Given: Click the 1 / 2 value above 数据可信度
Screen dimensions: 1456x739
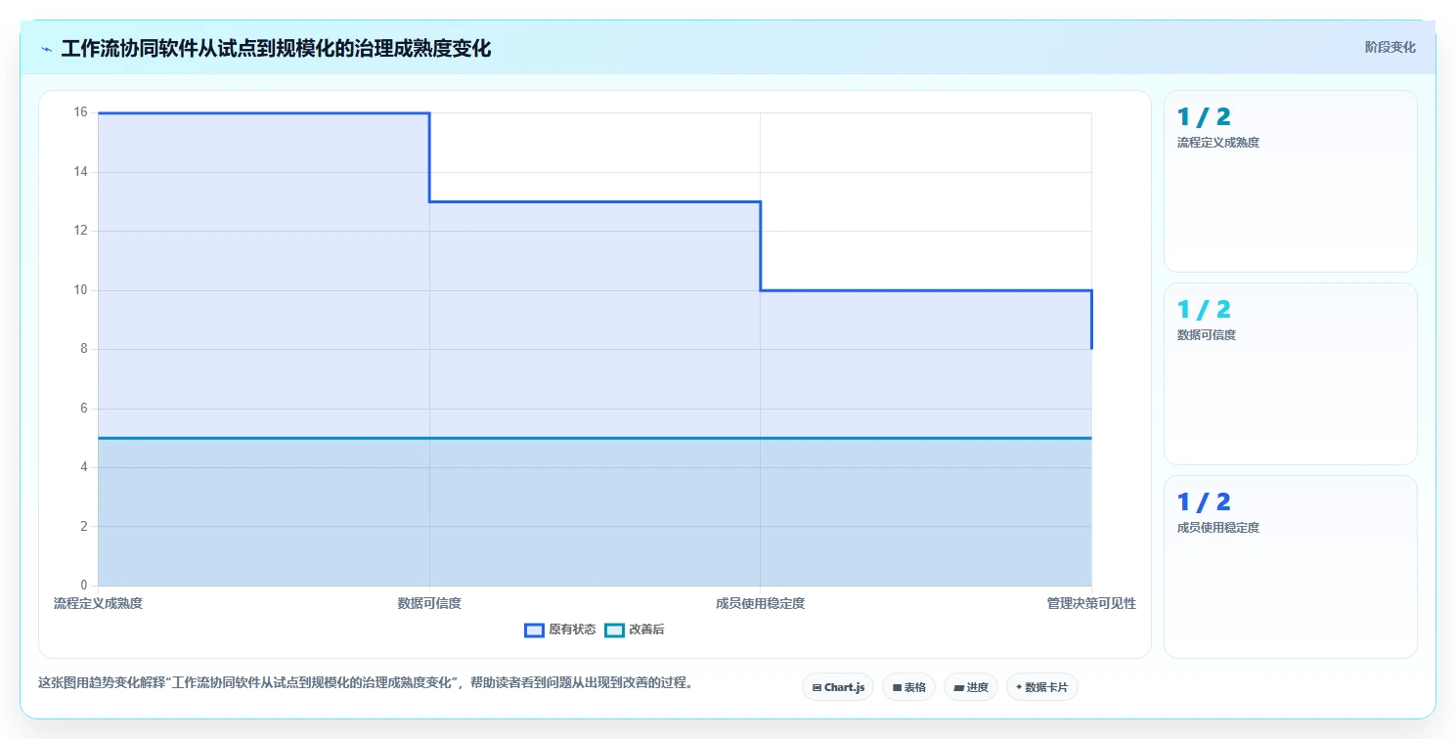Looking at the screenshot, I should pyautogui.click(x=1204, y=310).
